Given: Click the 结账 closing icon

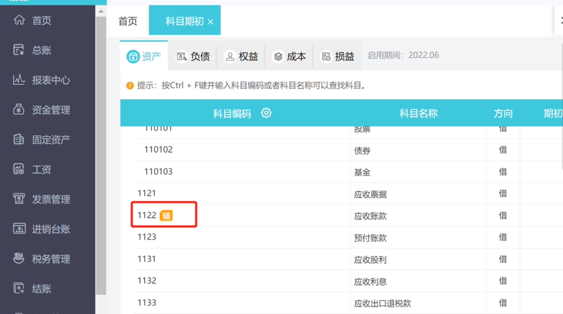Looking at the screenshot, I should (19, 289).
